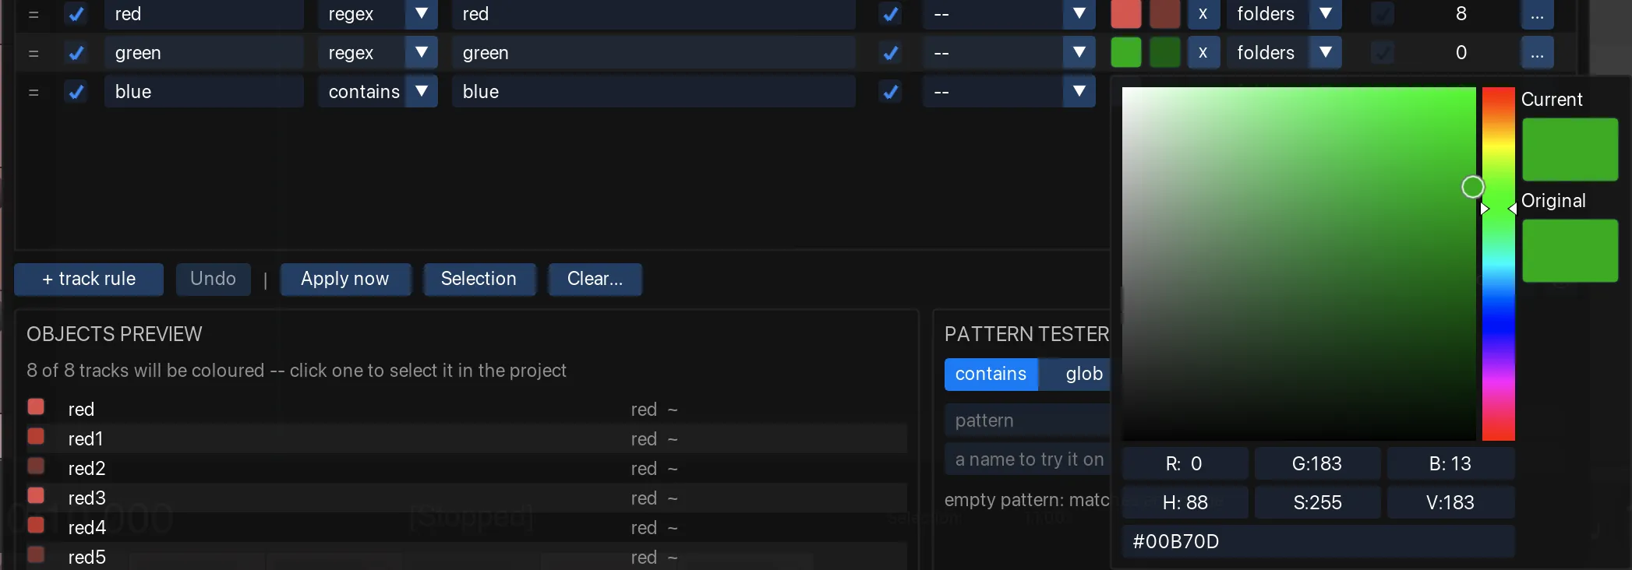Pick a shade in the saturation-value square
1632x570 pixels.
[1298, 264]
